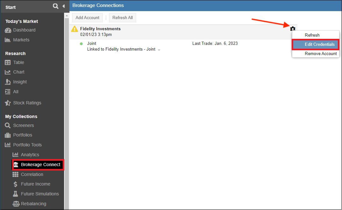
Task: Click the Markets area-chart icon
Action: (x=8, y=40)
